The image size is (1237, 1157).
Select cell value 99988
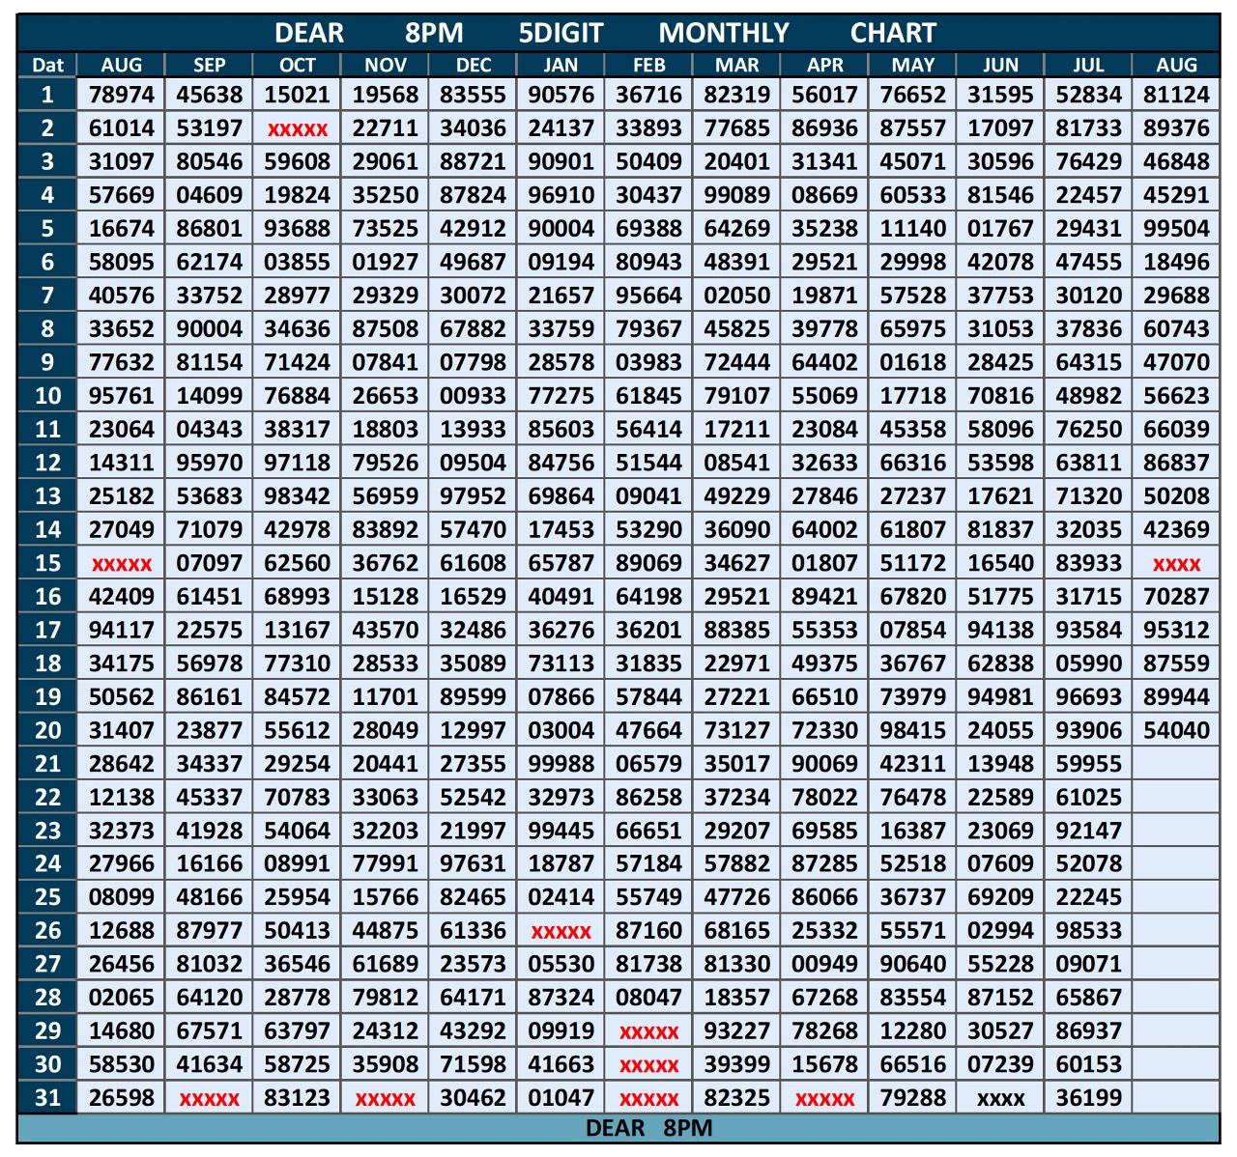[561, 764]
